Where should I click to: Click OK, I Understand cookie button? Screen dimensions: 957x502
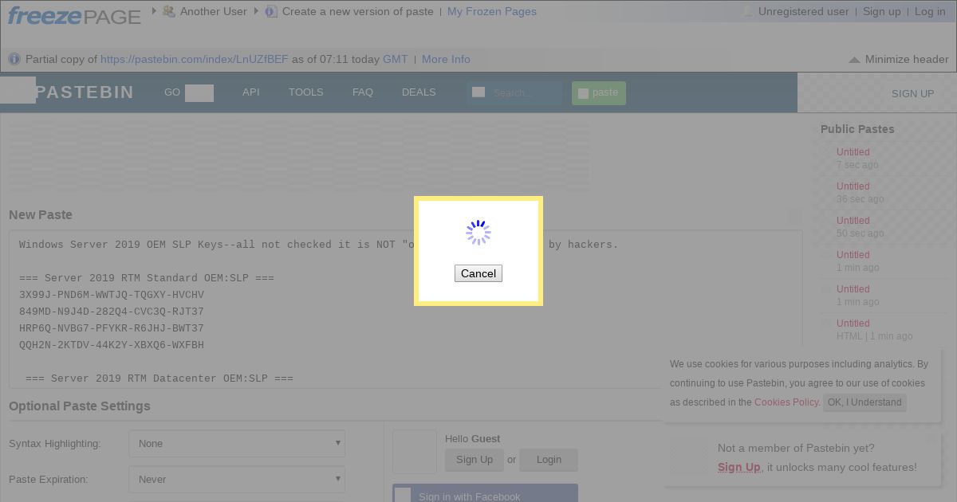(x=864, y=402)
